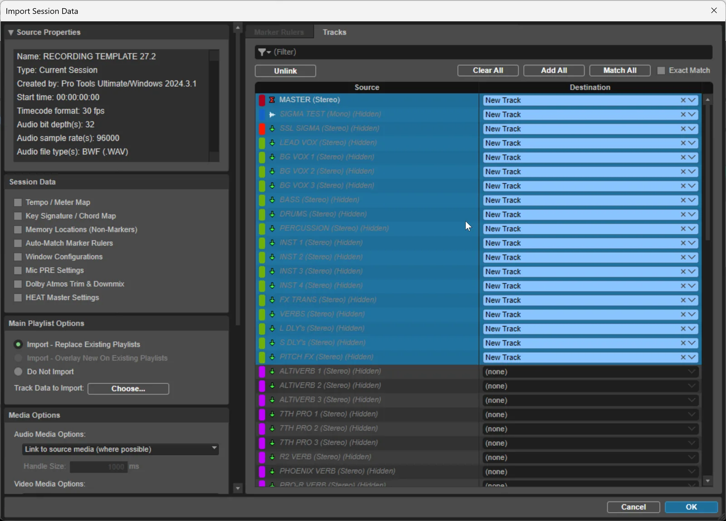Open destination dropdown arrow for MASTER row

point(692,100)
